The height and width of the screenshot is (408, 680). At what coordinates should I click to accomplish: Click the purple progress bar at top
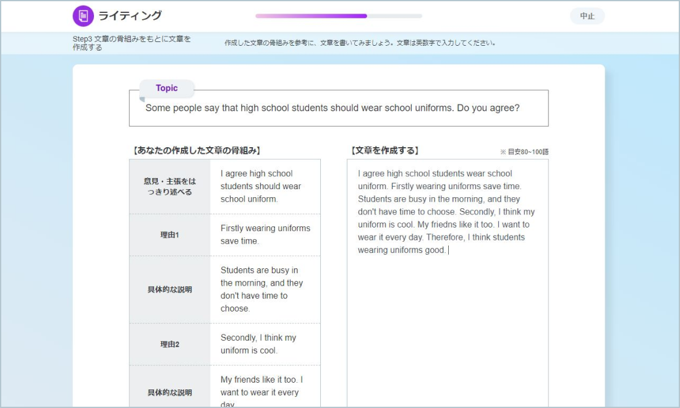coord(339,16)
